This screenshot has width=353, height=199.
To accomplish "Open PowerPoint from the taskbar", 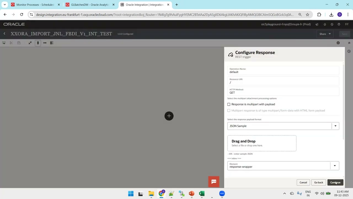I will point(192,193).
